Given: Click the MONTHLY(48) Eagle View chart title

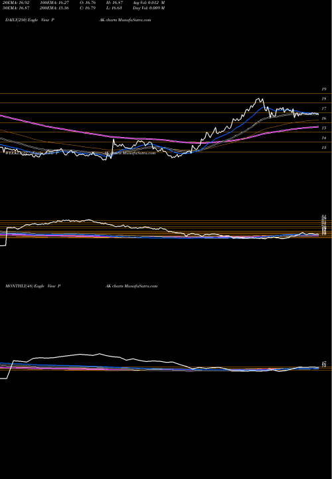Looking at the screenshot, I should [x=33, y=286].
